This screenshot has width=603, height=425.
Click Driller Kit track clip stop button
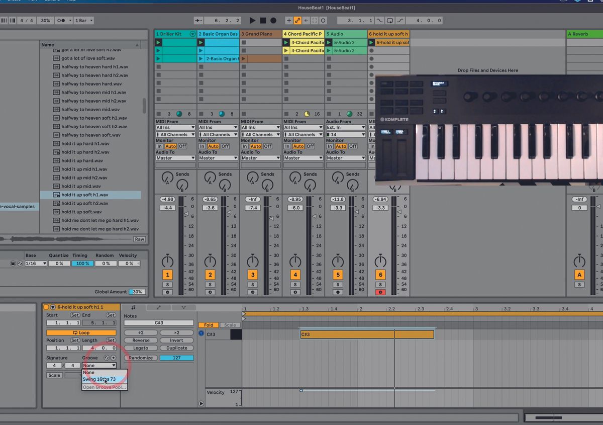(x=158, y=114)
